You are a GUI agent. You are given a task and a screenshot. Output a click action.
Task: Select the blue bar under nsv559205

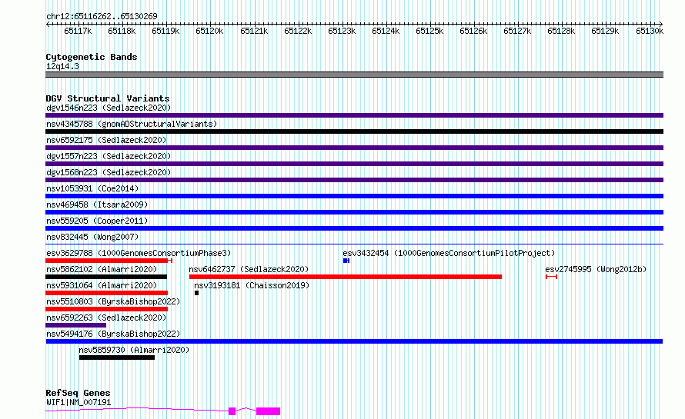354,228
